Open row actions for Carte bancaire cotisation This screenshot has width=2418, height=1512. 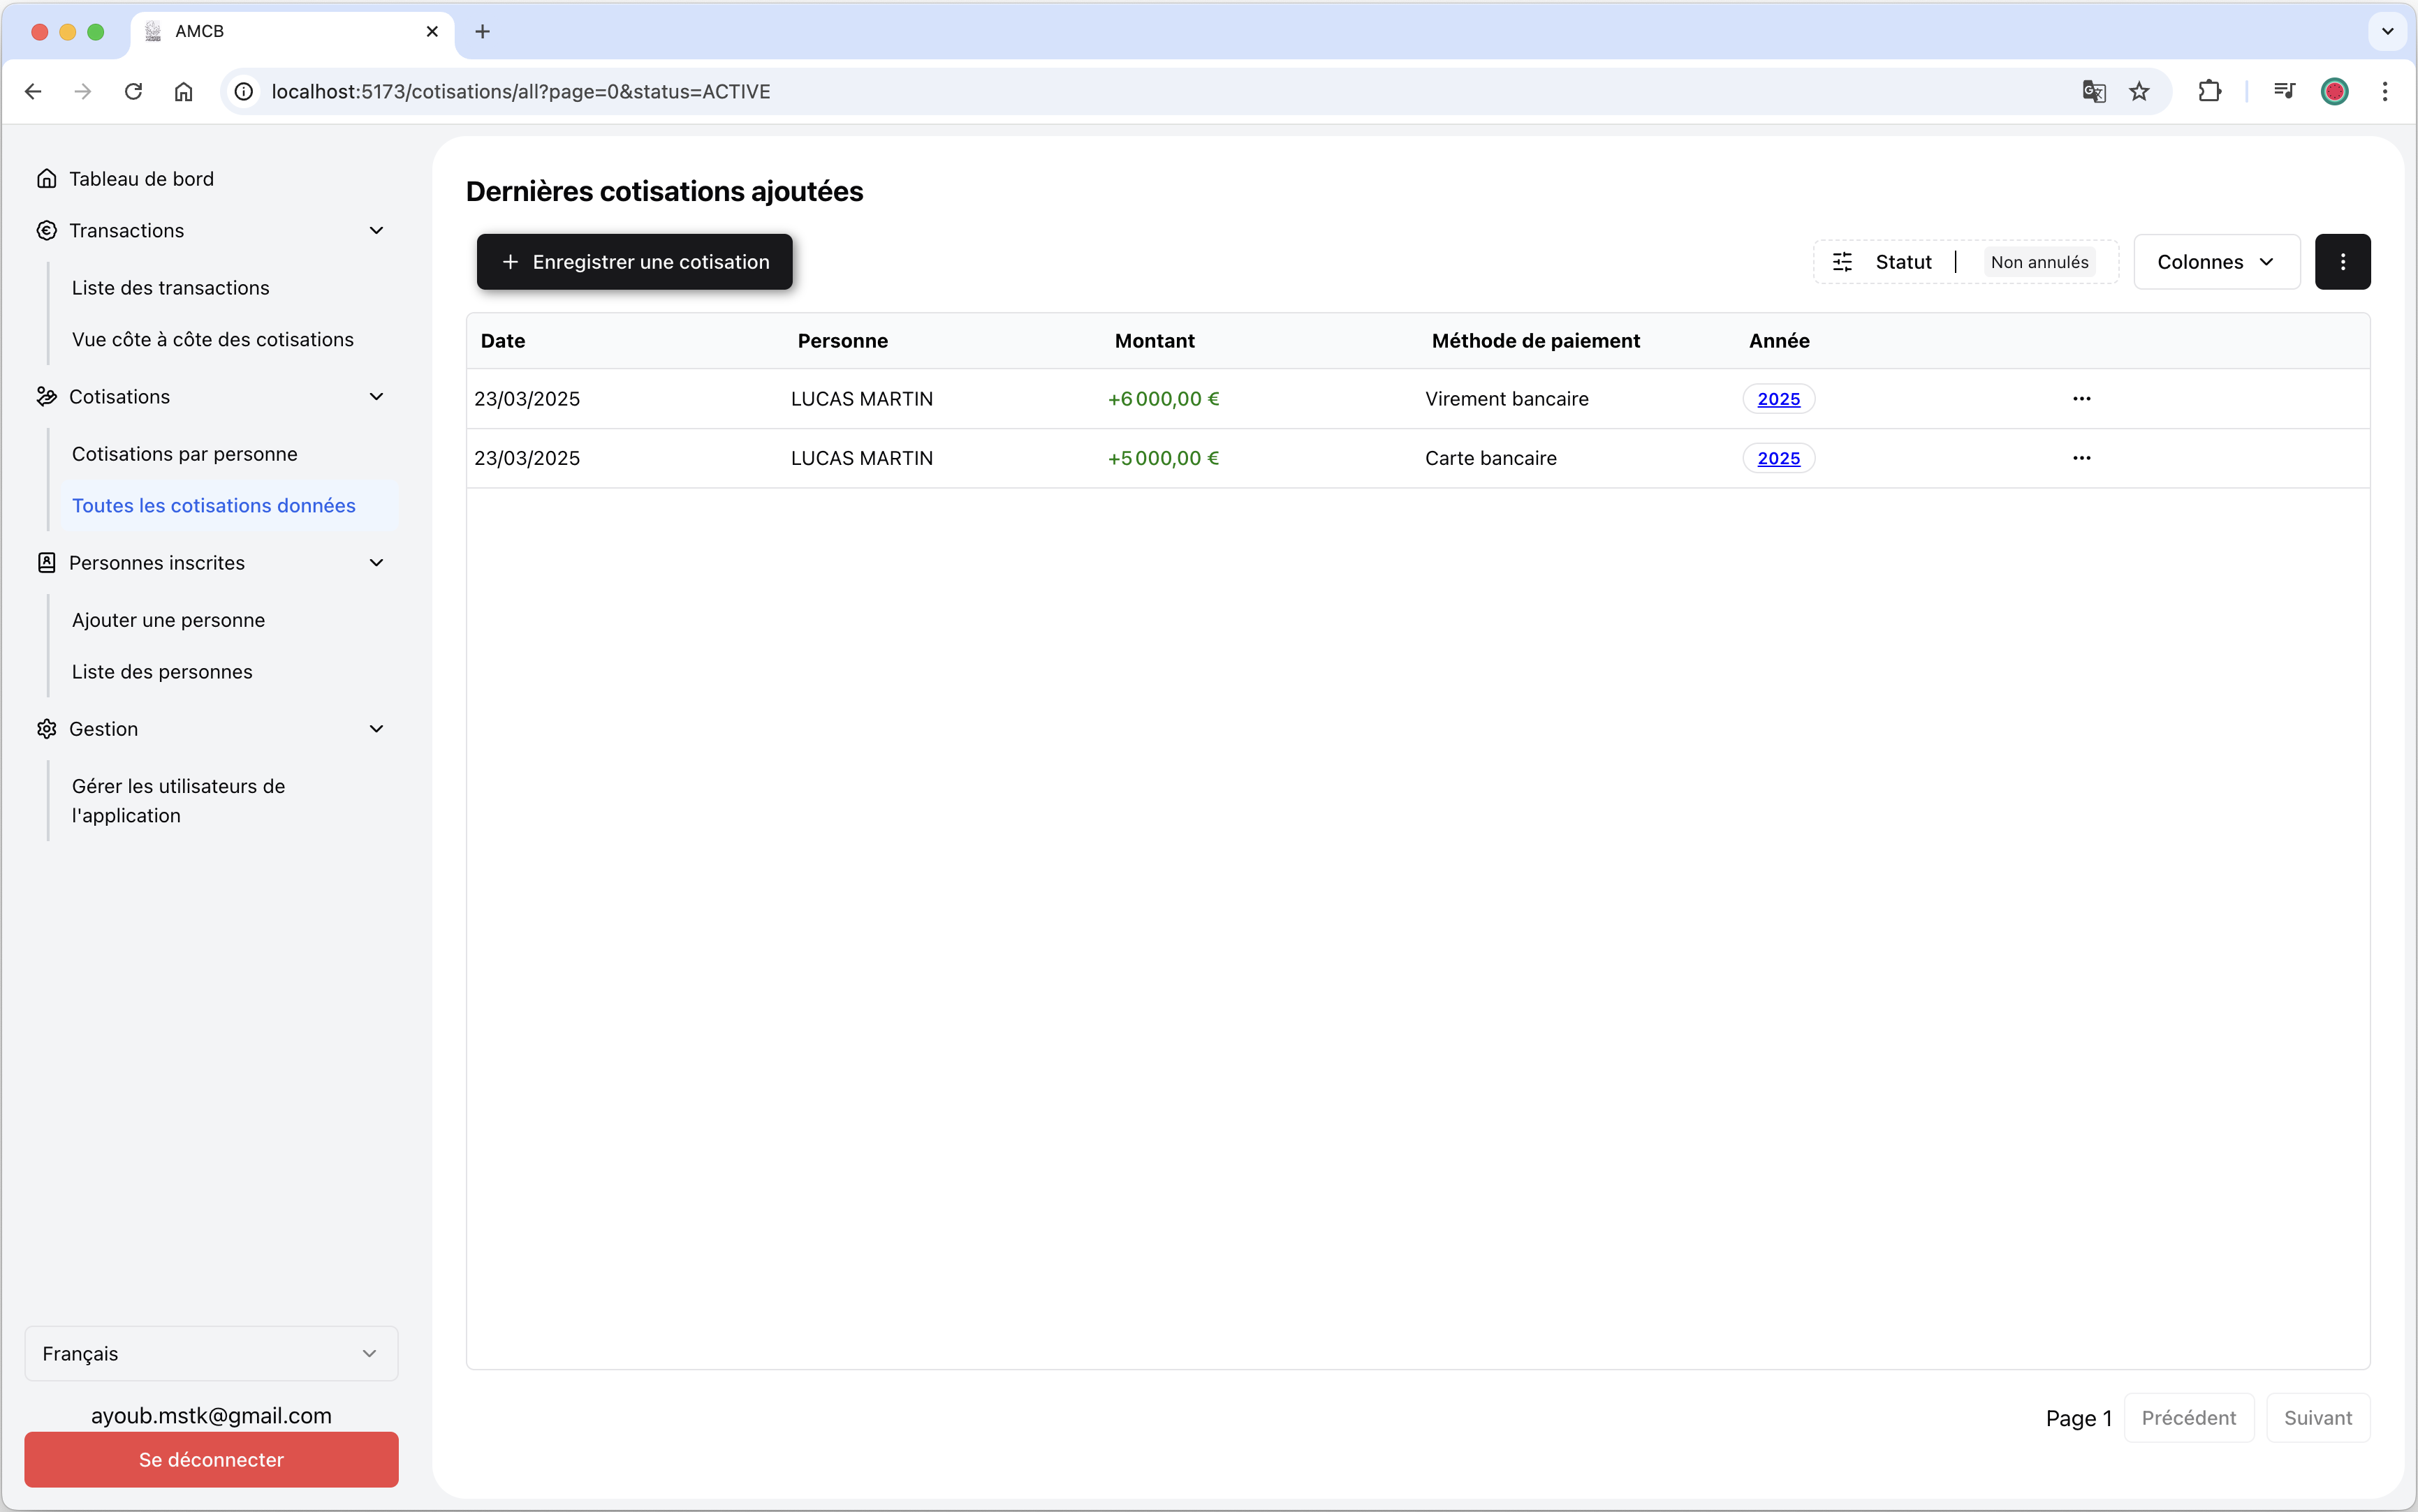[x=2081, y=458]
